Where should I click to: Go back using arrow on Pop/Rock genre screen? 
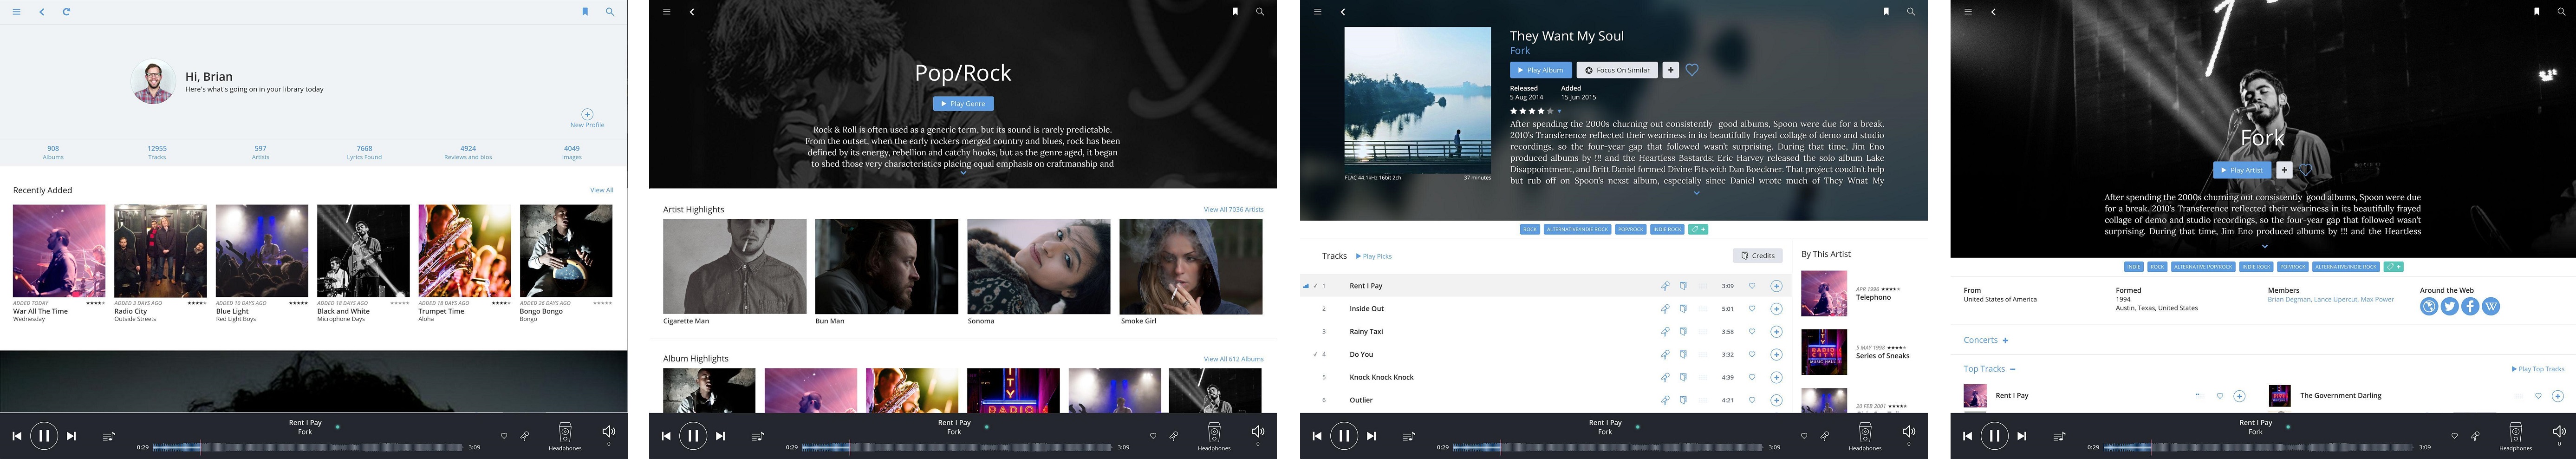[692, 12]
